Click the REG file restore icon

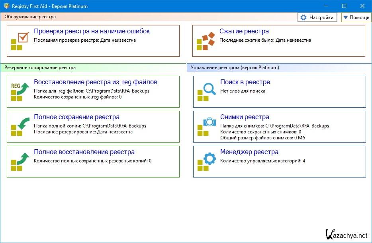[x=20, y=92]
